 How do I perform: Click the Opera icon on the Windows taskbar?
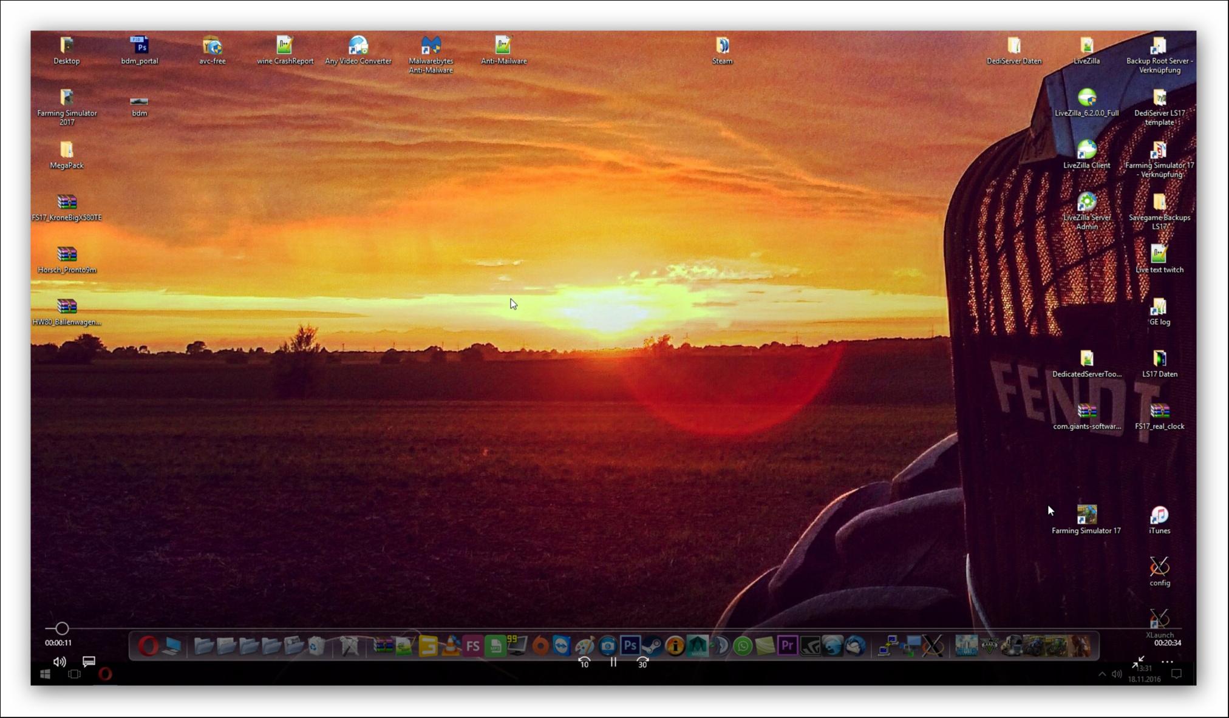coord(105,674)
